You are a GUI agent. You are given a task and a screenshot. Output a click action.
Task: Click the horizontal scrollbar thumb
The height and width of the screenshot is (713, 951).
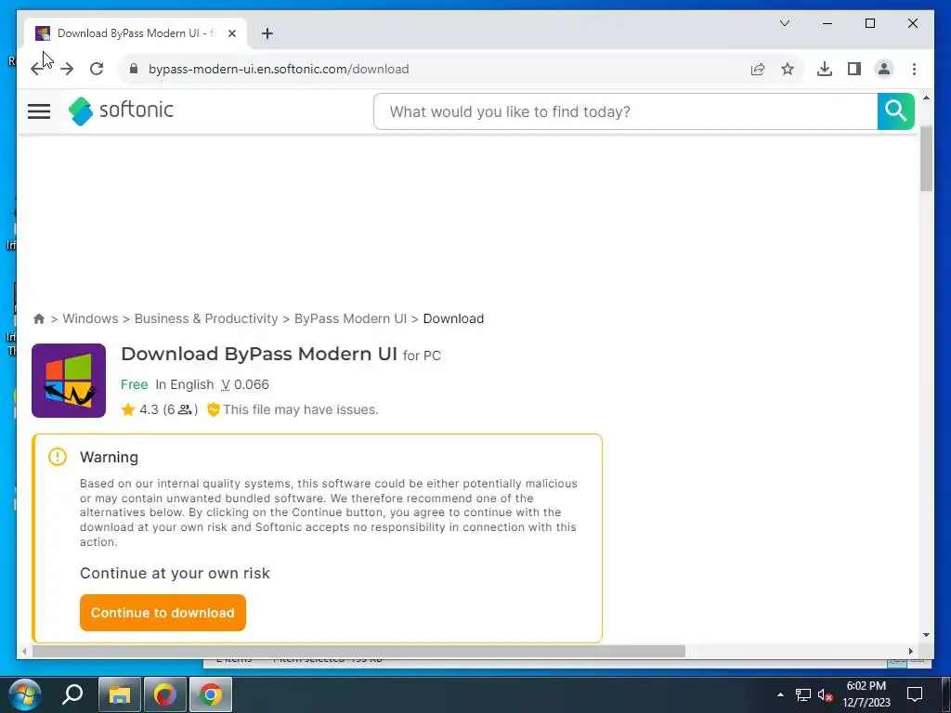coord(358,651)
